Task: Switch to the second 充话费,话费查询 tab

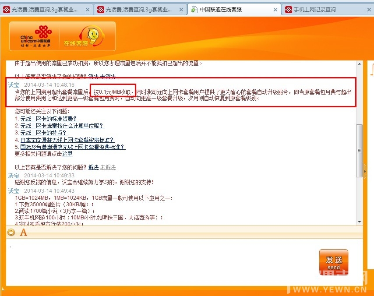Action: click(140, 10)
